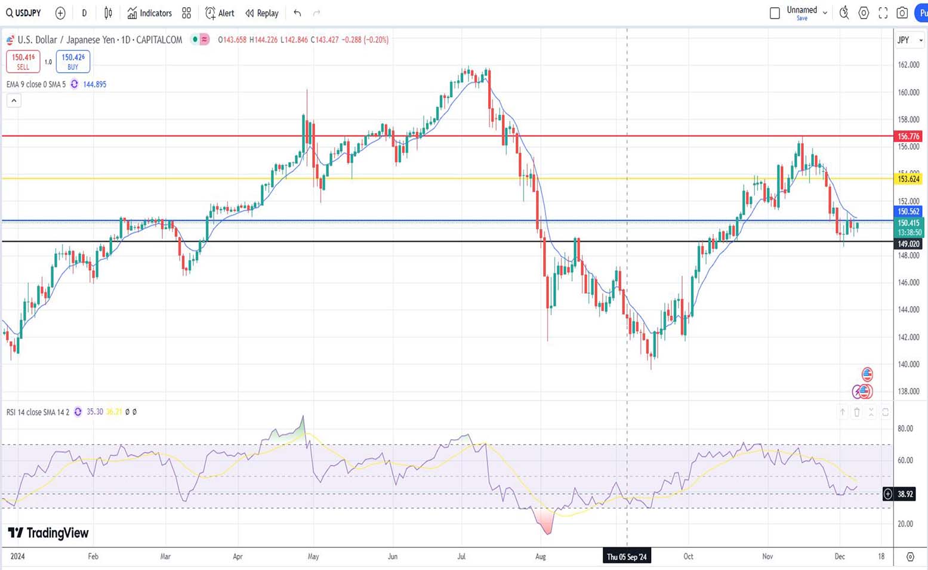Open chart settings hexagon icon in top toolbar
The width and height of the screenshot is (928, 570).
864,13
